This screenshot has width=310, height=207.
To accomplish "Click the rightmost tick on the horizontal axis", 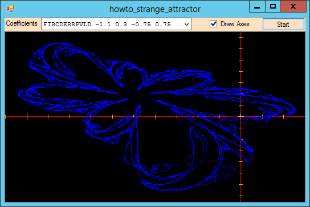I will (x=283, y=116).
